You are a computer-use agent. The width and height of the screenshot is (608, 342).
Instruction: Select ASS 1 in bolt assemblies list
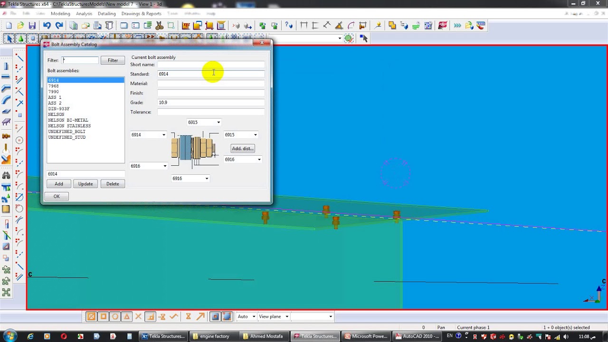(85, 97)
